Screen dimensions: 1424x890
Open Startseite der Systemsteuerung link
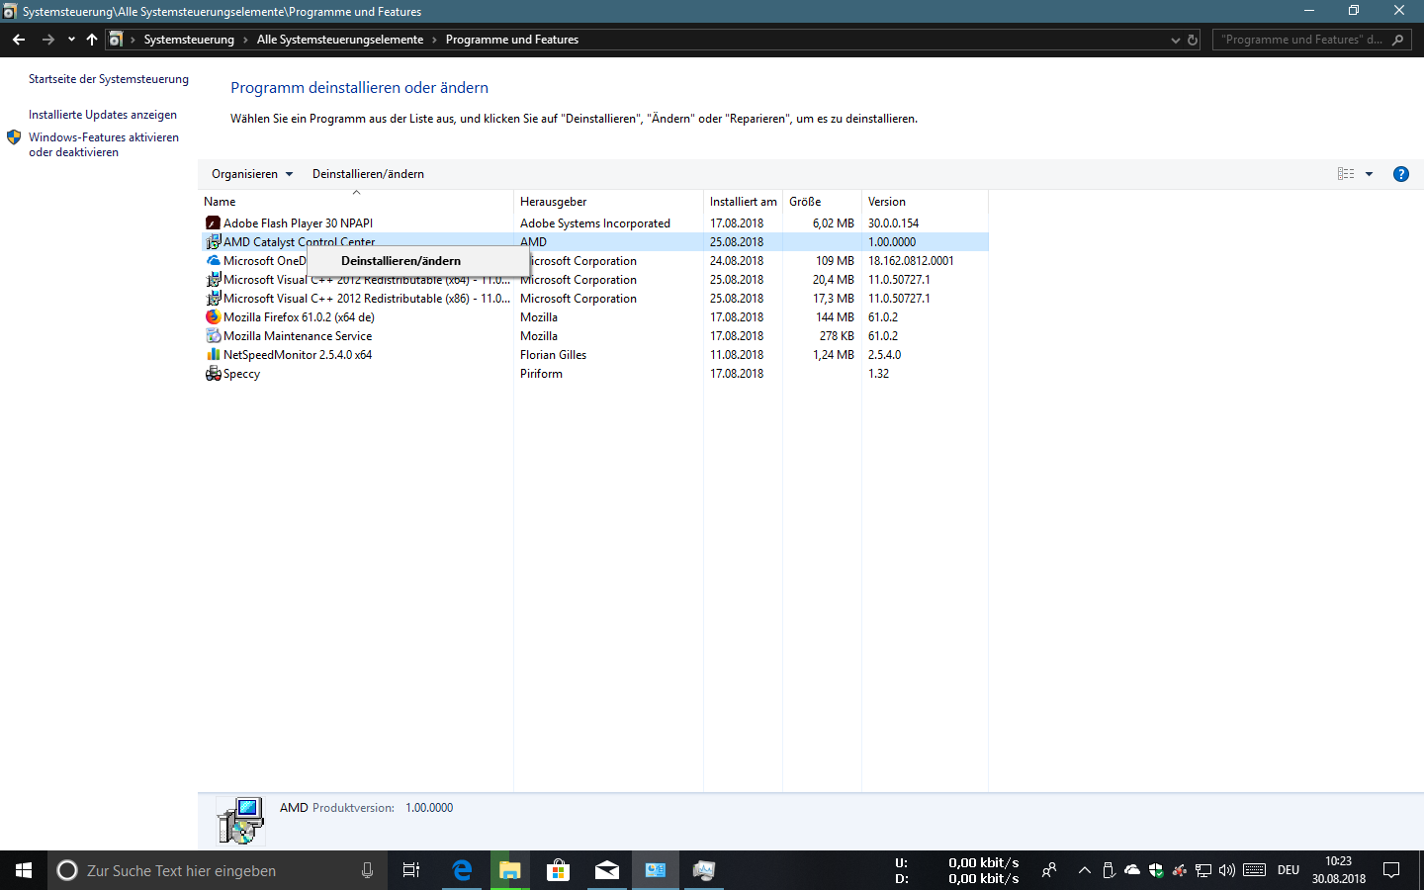point(109,79)
